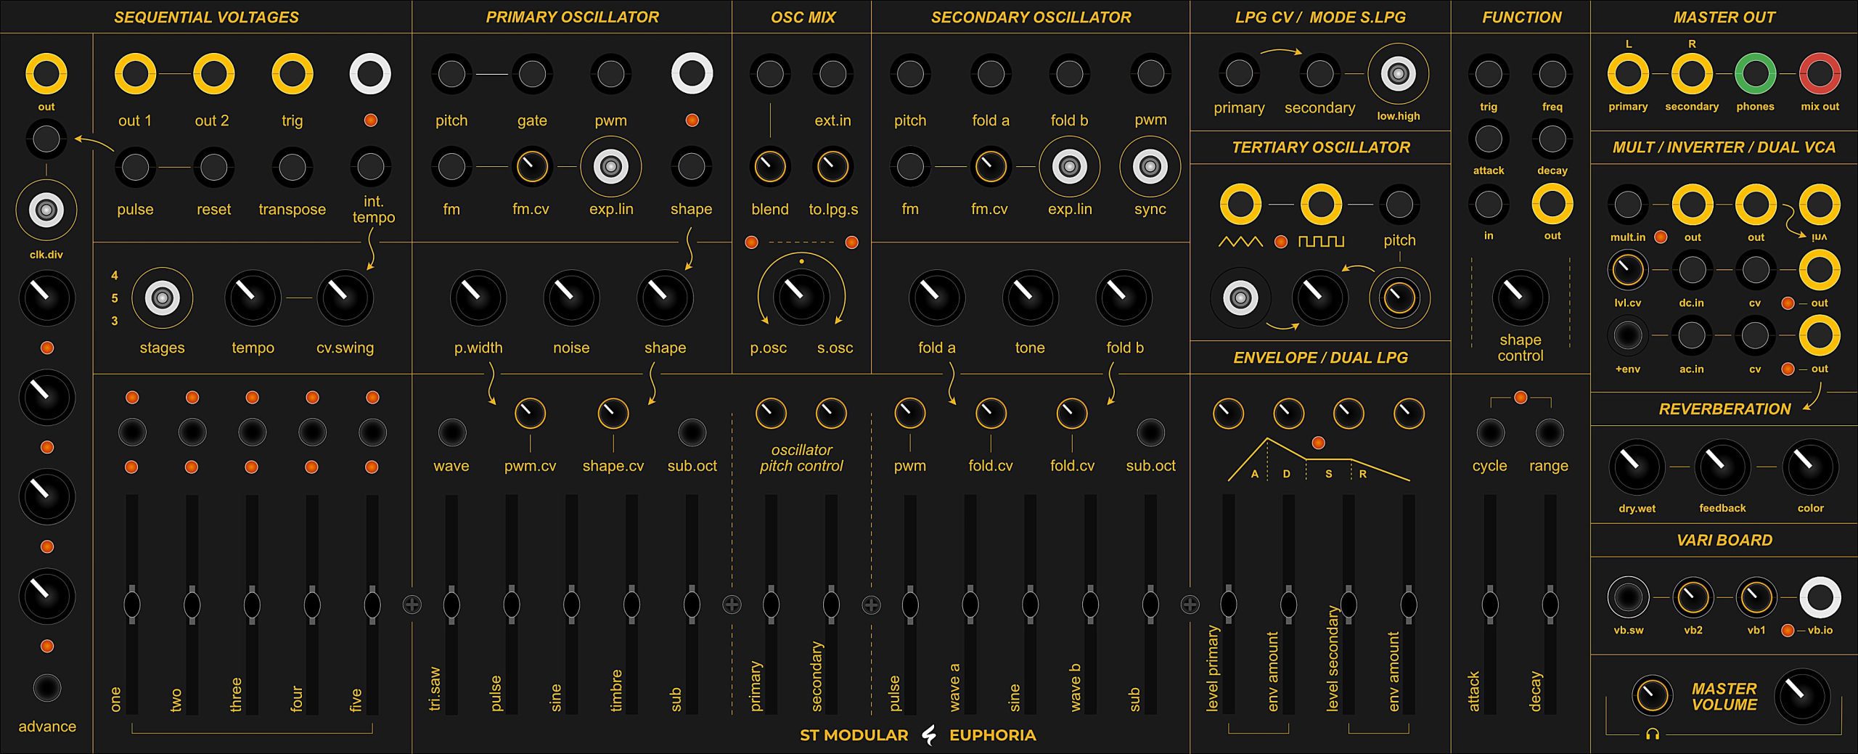Toggle the Primary Oscillator exp.lin switch
The height and width of the screenshot is (754, 1858).
[x=611, y=167]
